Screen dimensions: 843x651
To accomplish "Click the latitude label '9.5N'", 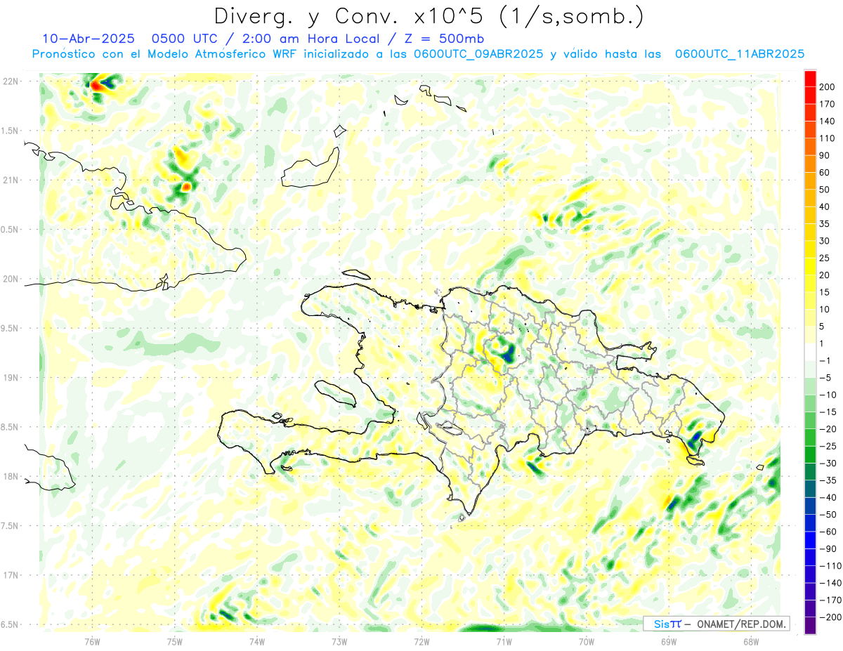I will point(11,328).
